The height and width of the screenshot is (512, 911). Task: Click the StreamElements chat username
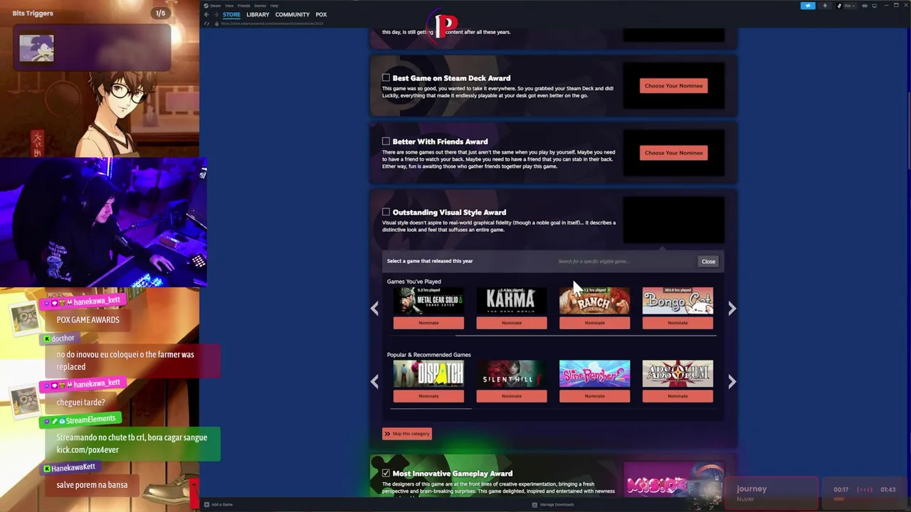click(90, 420)
